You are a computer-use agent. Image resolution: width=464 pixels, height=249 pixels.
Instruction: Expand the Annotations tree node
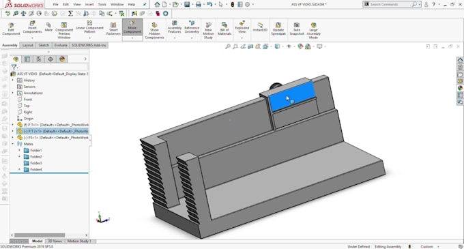tap(13, 93)
